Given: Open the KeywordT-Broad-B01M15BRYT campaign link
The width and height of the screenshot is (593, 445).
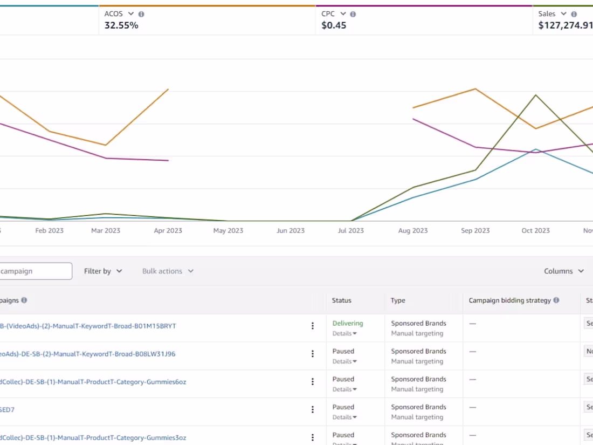Looking at the screenshot, I should point(88,326).
